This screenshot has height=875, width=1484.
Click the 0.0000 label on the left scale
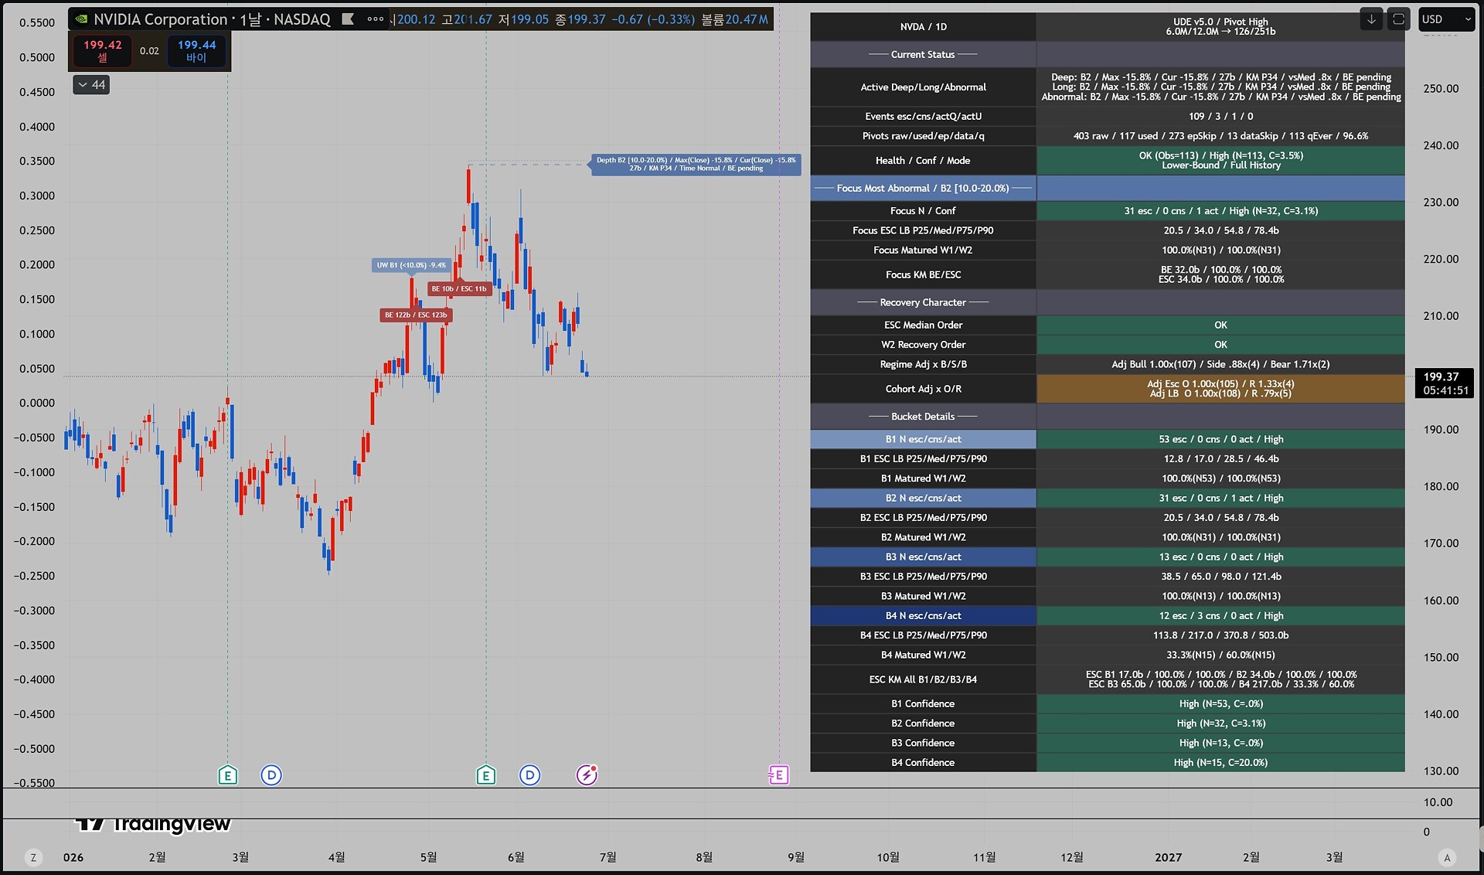(x=37, y=403)
